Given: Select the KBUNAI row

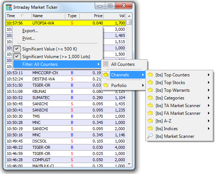Looking at the screenshot, I should tap(66, 91).
